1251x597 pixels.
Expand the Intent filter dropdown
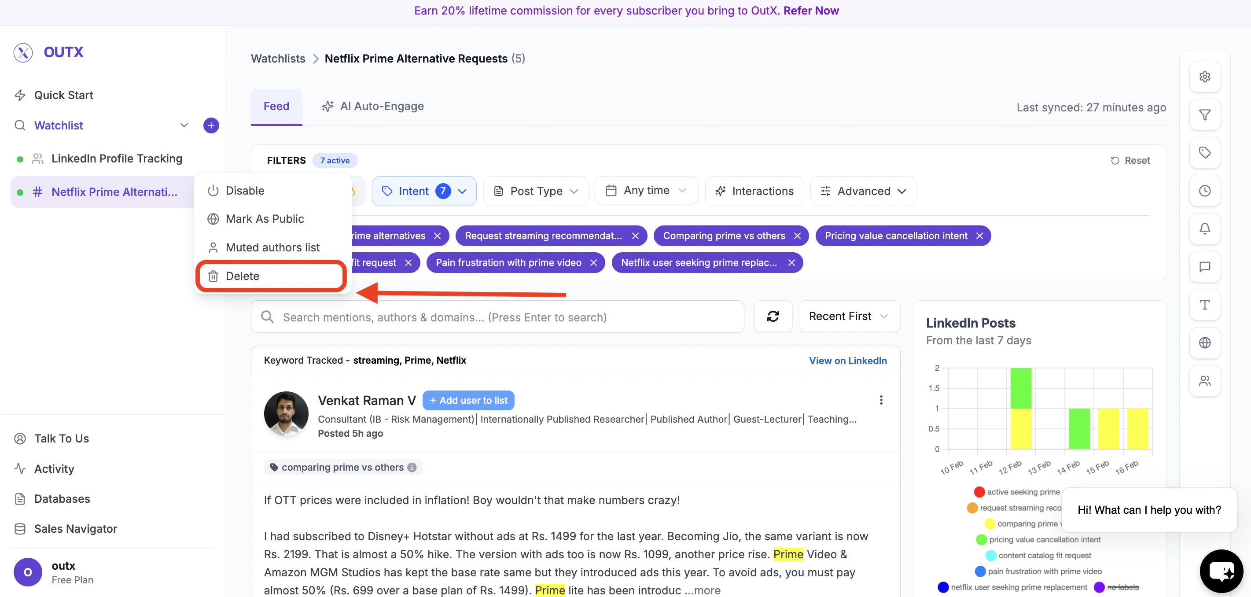tap(423, 191)
